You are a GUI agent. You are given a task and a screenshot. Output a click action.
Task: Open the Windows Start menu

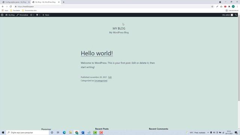(3, 132)
